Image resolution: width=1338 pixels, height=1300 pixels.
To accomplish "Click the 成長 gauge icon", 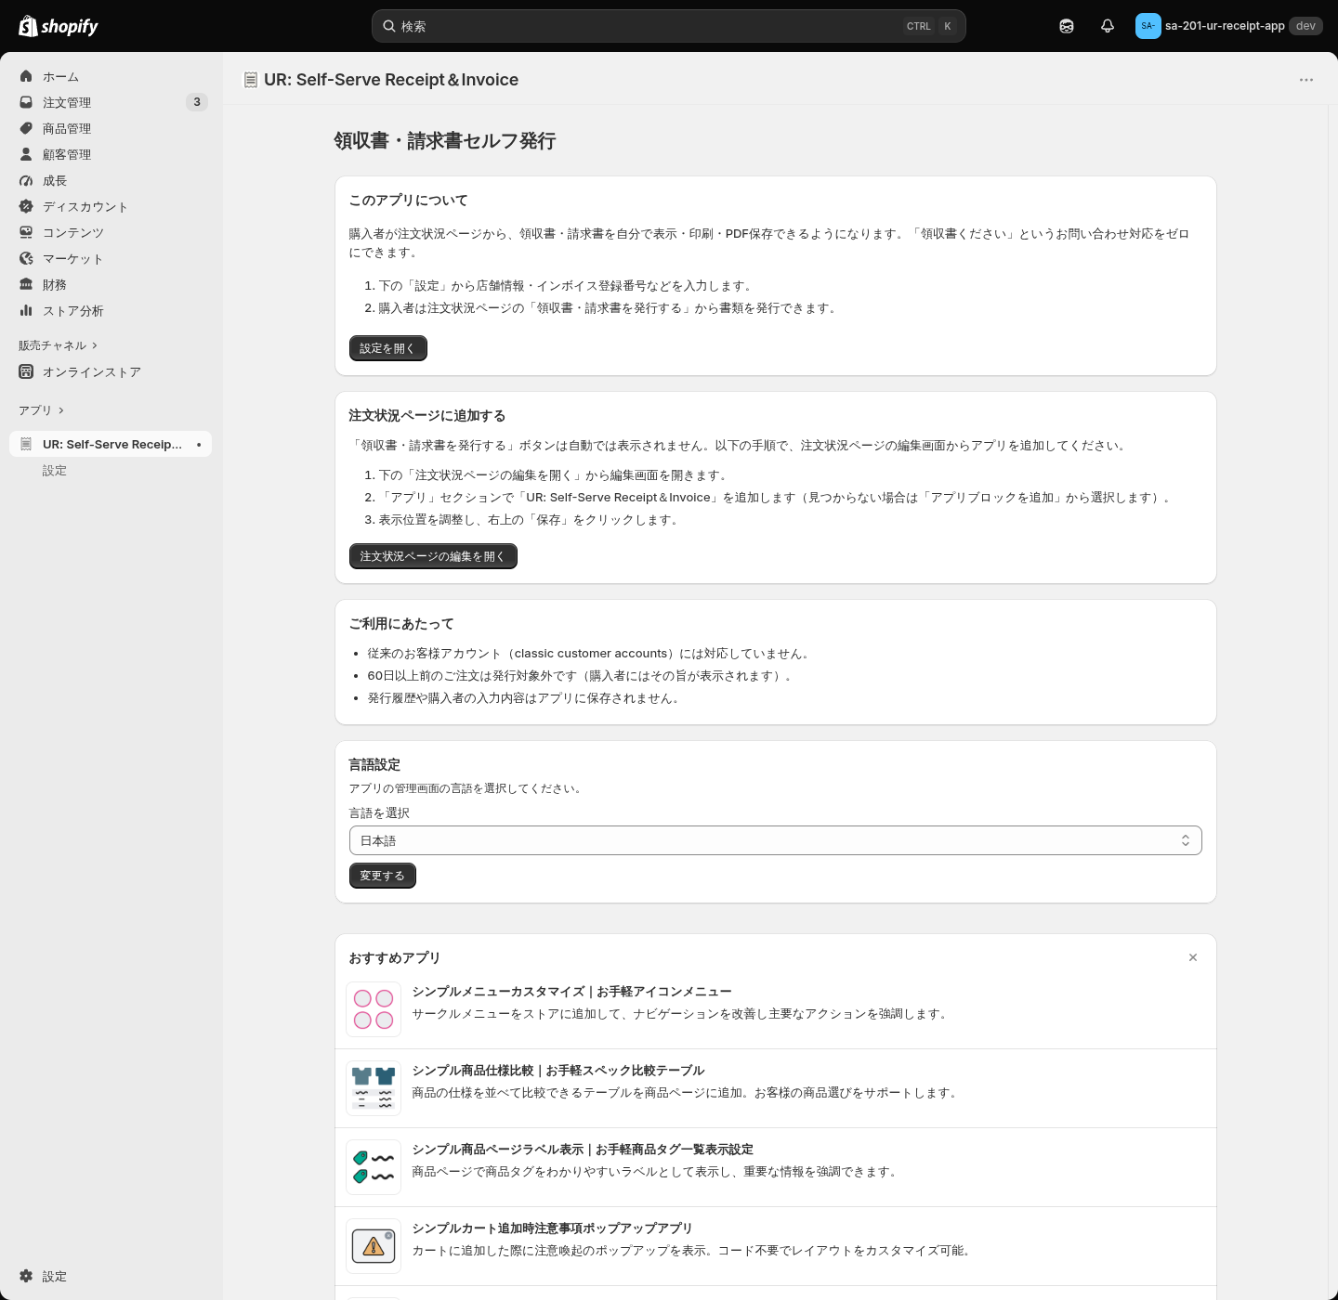I will coord(26,180).
